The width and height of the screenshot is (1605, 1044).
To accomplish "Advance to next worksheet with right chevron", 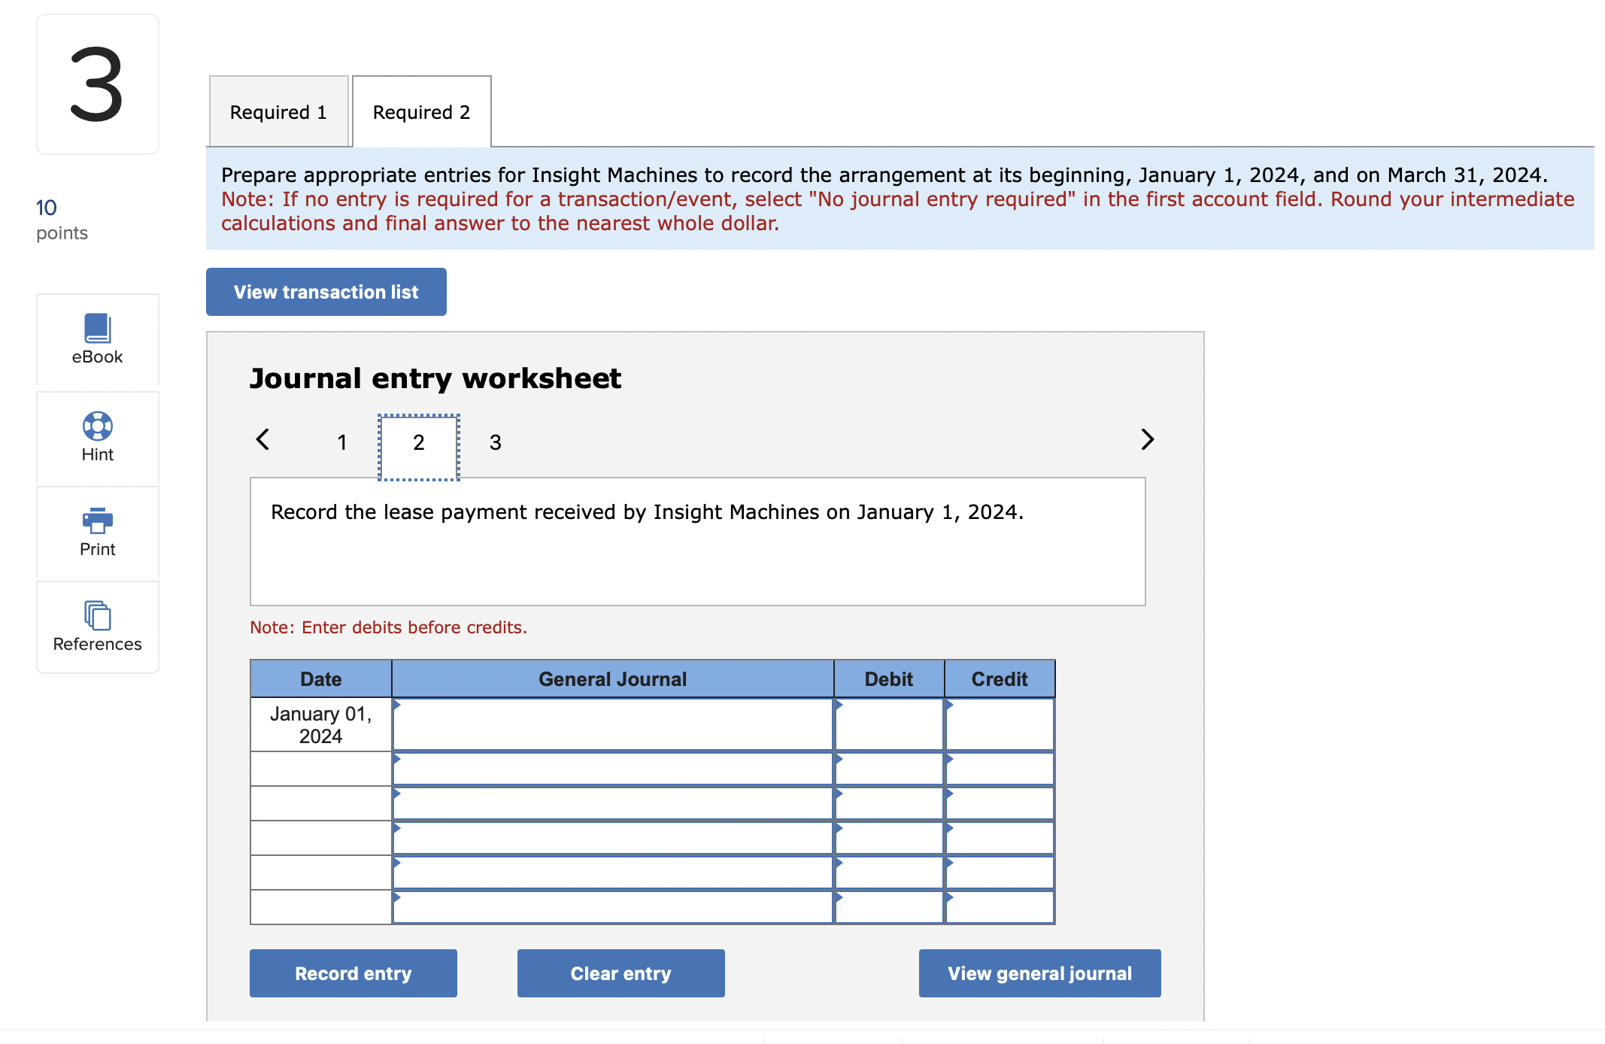I will point(1147,439).
